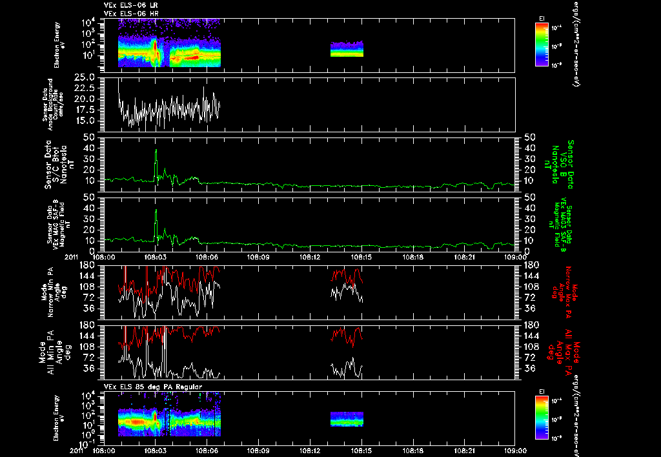Click the left 180 tick of the Narrow Min PA panel
This screenshot has height=457, width=661.
[x=87, y=265]
